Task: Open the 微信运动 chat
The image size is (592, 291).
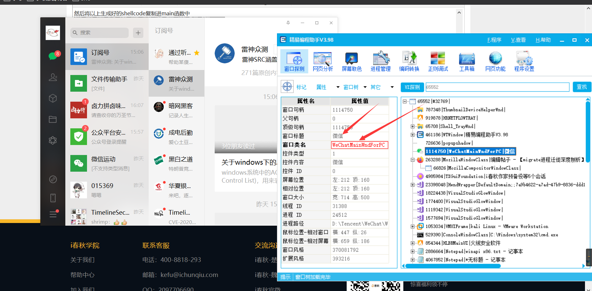Action: 107,163
